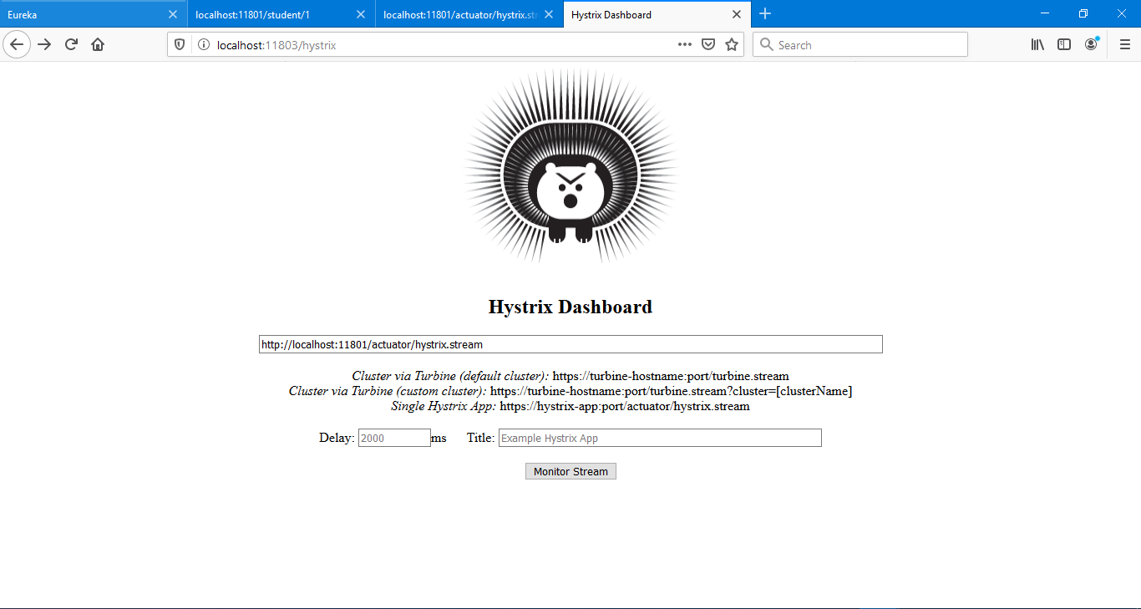Close the Hystrix Dashboard tab

pyautogui.click(x=737, y=14)
